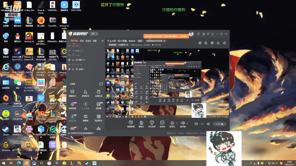
Task: Switch to the third scene tab
Action: [88, 41]
